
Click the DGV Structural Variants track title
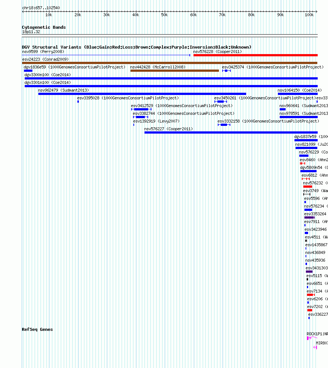(x=136, y=47)
